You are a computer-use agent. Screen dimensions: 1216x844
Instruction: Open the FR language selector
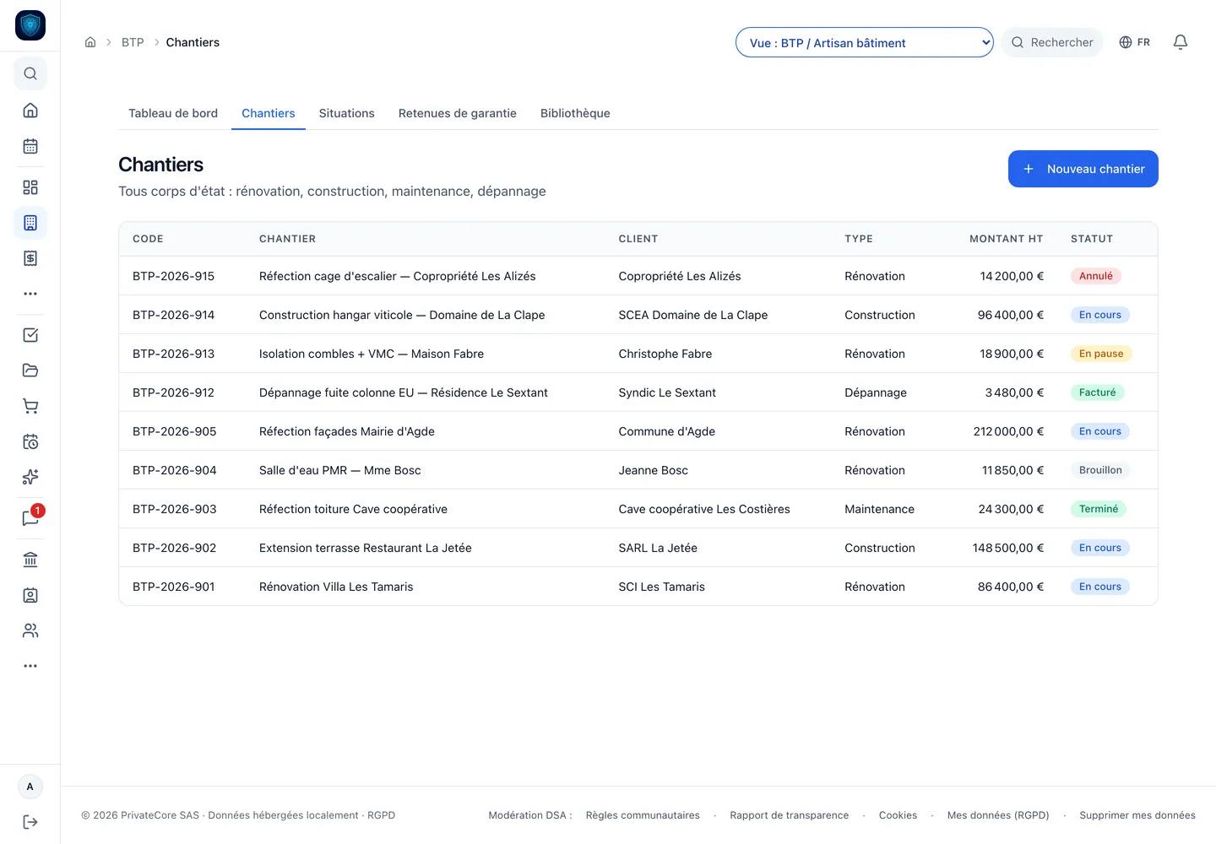point(1134,42)
